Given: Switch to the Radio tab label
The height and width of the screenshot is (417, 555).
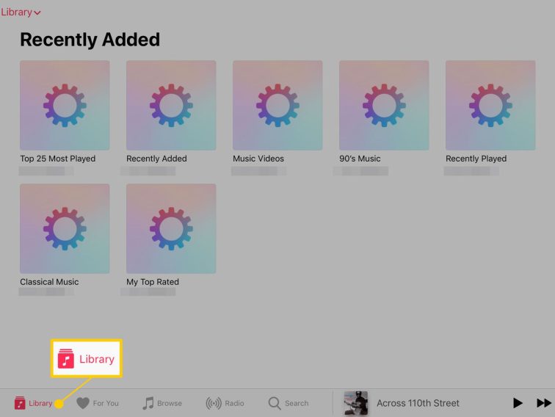Looking at the screenshot, I should [234, 403].
